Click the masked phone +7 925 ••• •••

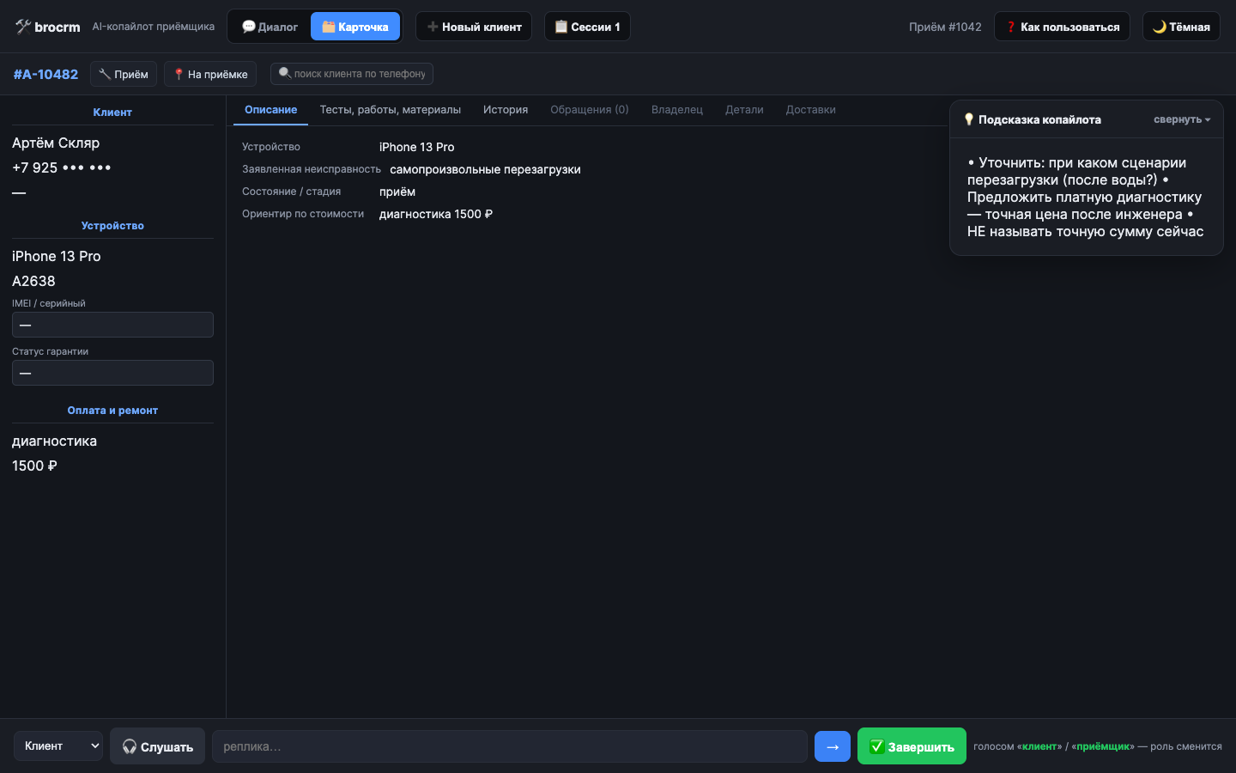62,167
